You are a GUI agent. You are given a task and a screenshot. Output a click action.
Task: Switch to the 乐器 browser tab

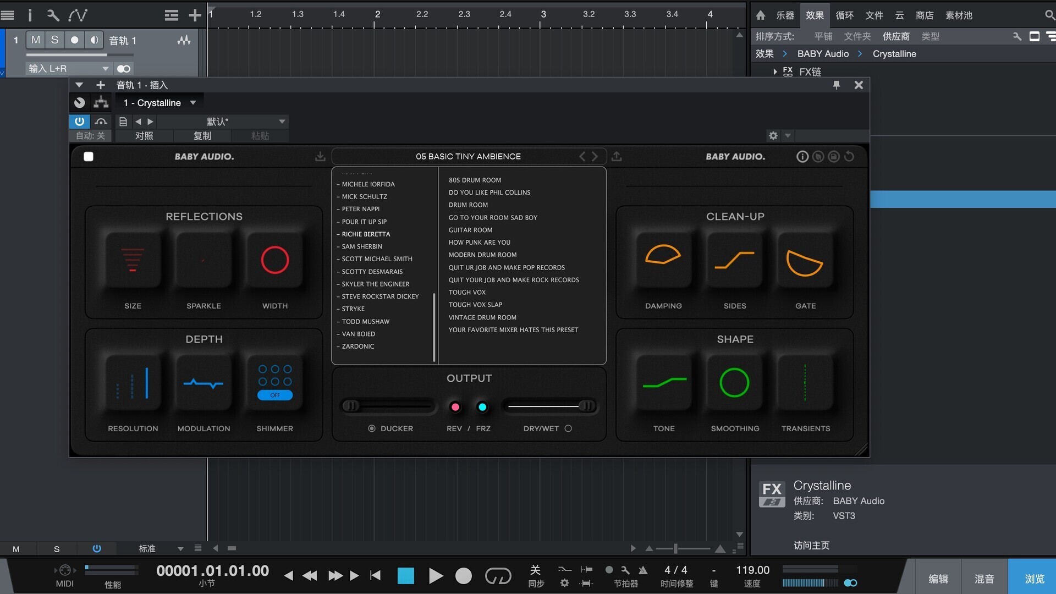coord(785,15)
